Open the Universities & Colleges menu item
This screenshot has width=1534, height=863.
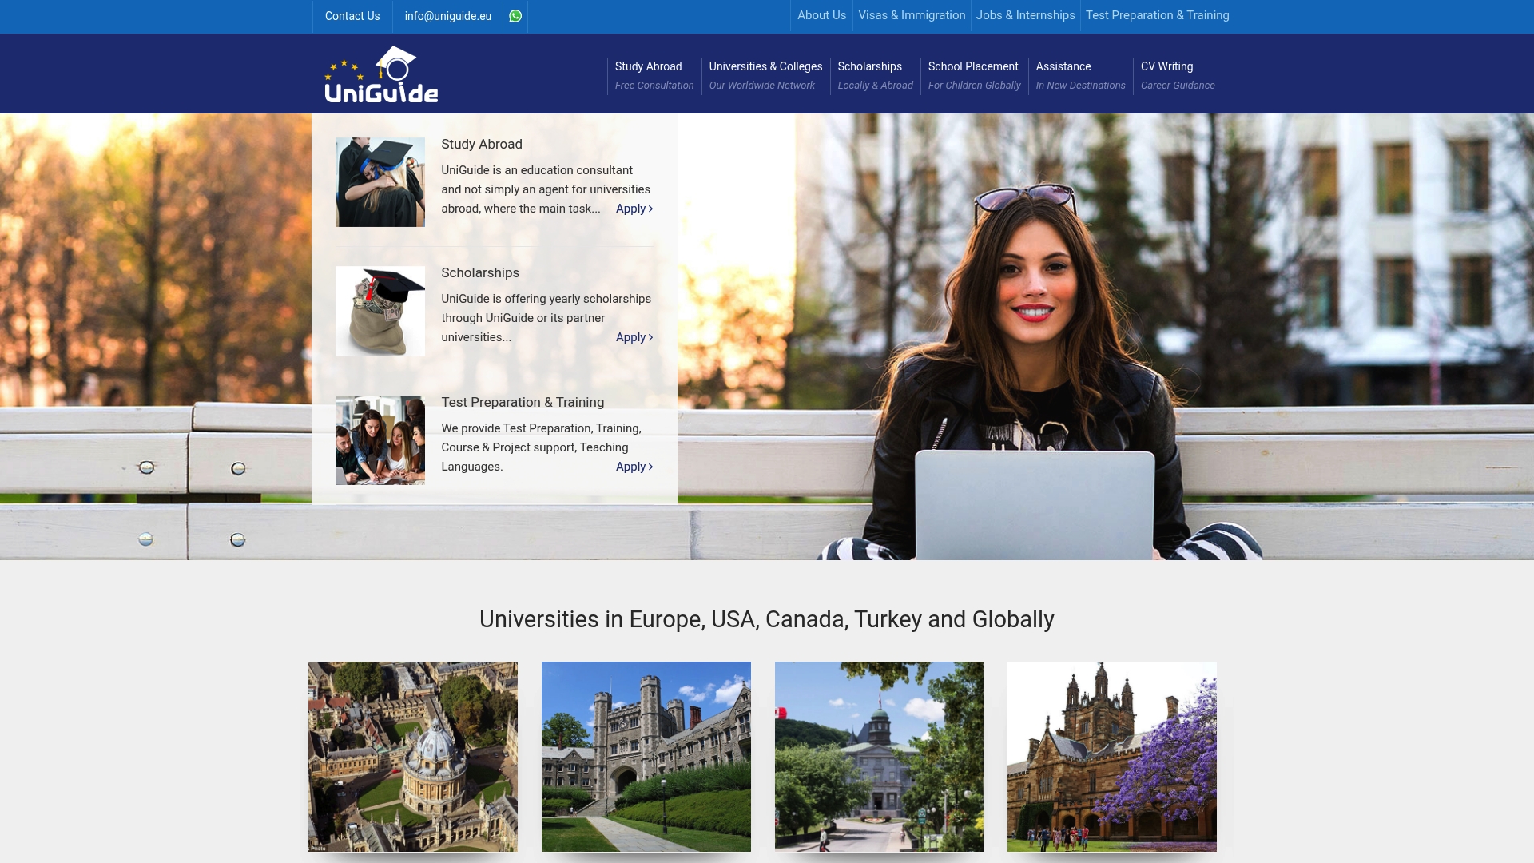765,74
